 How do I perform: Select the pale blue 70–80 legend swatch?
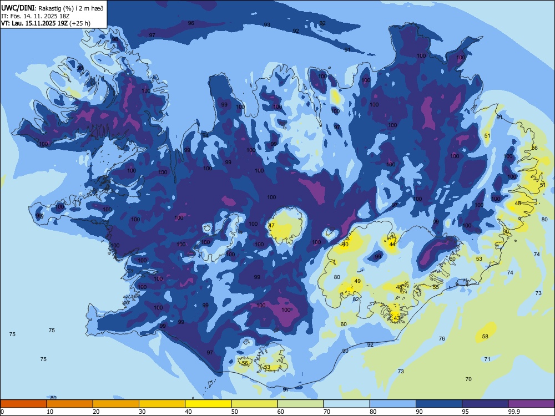tap(346, 404)
